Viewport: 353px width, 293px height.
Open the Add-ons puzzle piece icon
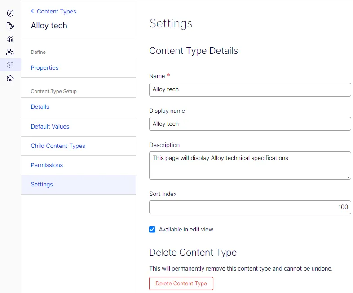coord(10,78)
